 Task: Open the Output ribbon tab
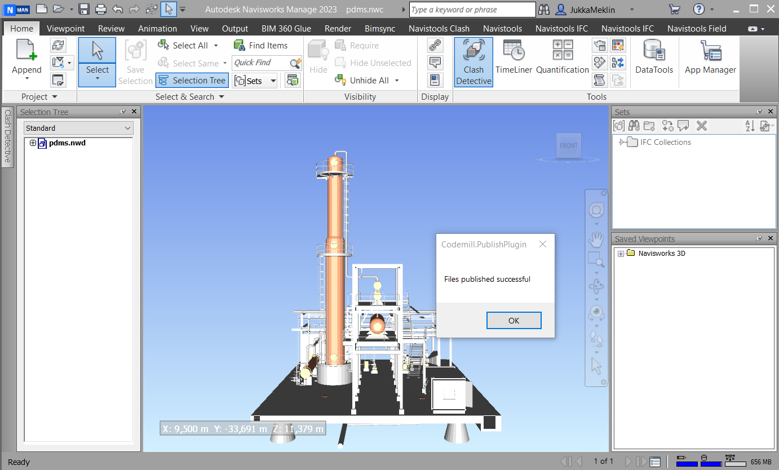click(235, 29)
